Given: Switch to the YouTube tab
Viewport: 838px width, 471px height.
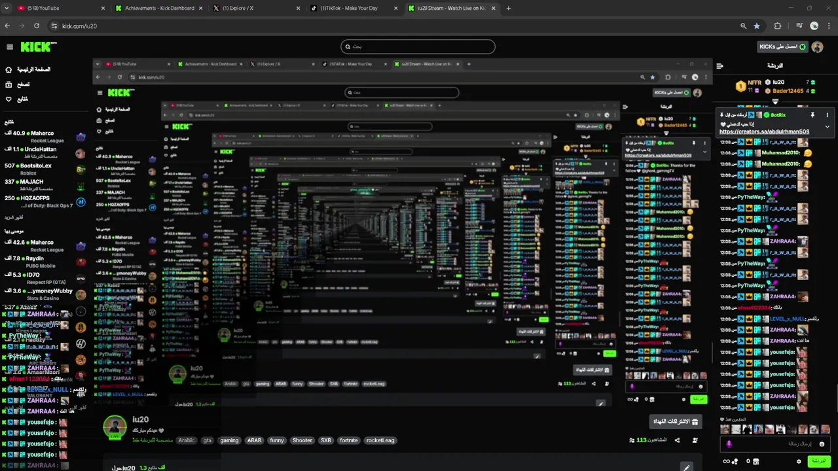Looking at the screenshot, I should 59,8.
